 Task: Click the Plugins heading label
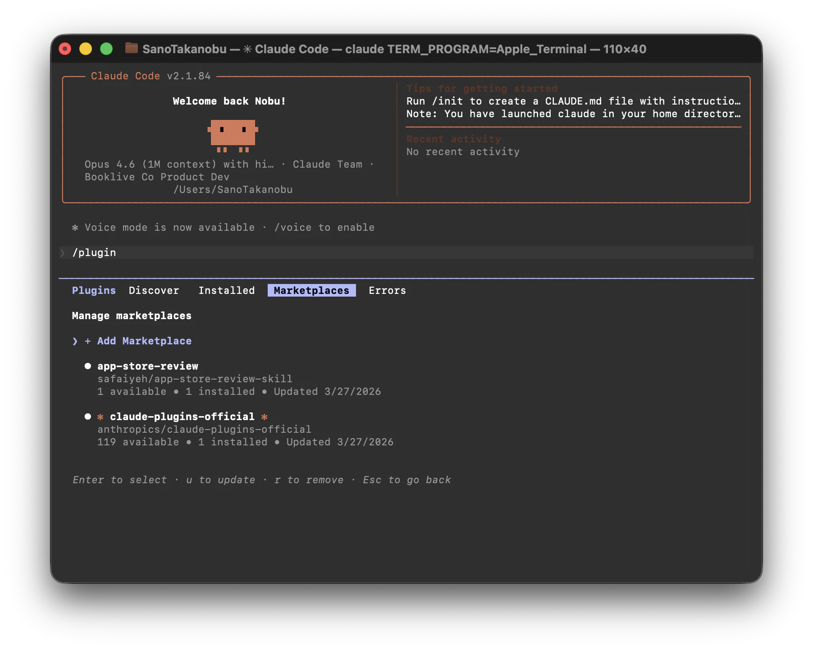click(x=94, y=290)
